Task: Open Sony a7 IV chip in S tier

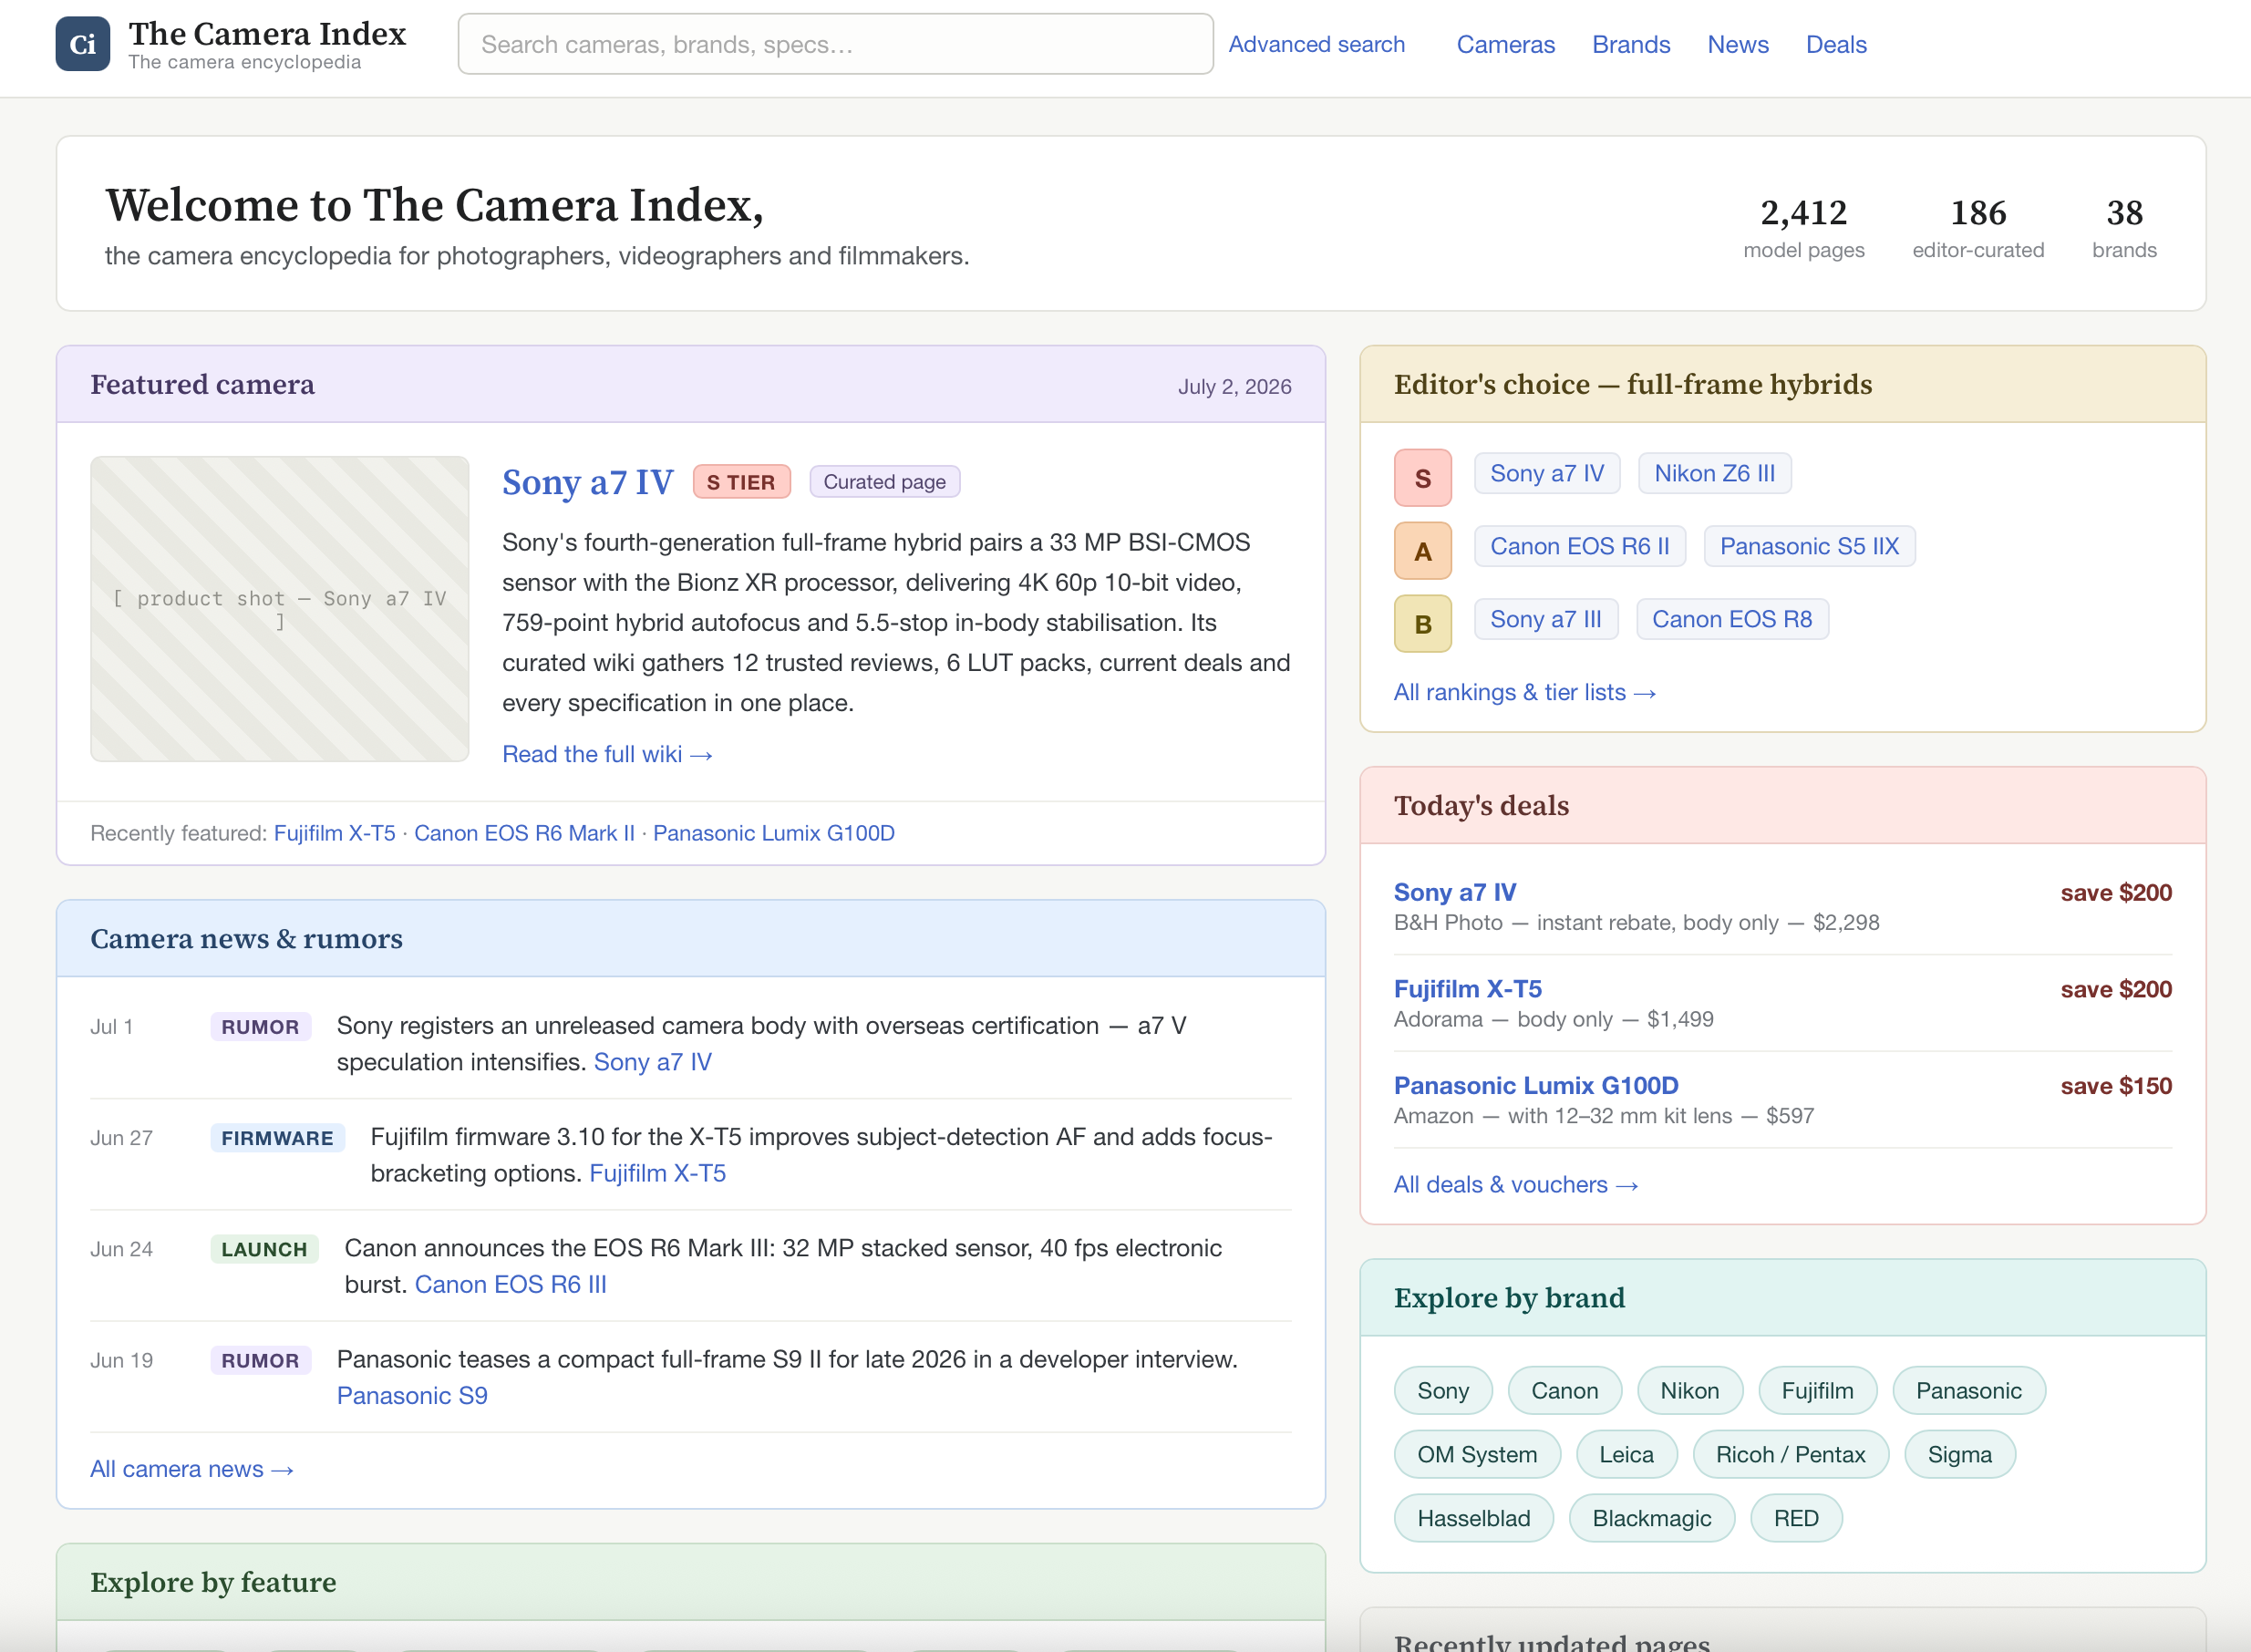Action: click(1547, 473)
